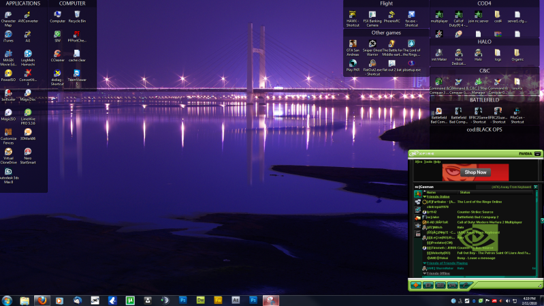Open the source folder in C&C fence
Image resolution: width=544 pixels, height=306 pixels.
pos(517,84)
